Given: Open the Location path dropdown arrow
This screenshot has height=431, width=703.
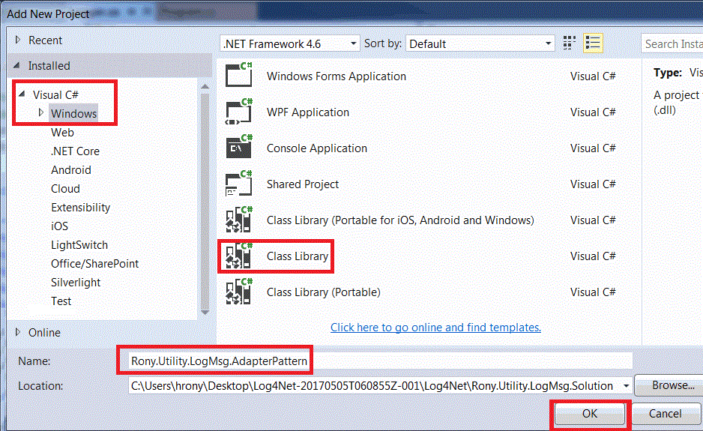Looking at the screenshot, I should coord(626,386).
